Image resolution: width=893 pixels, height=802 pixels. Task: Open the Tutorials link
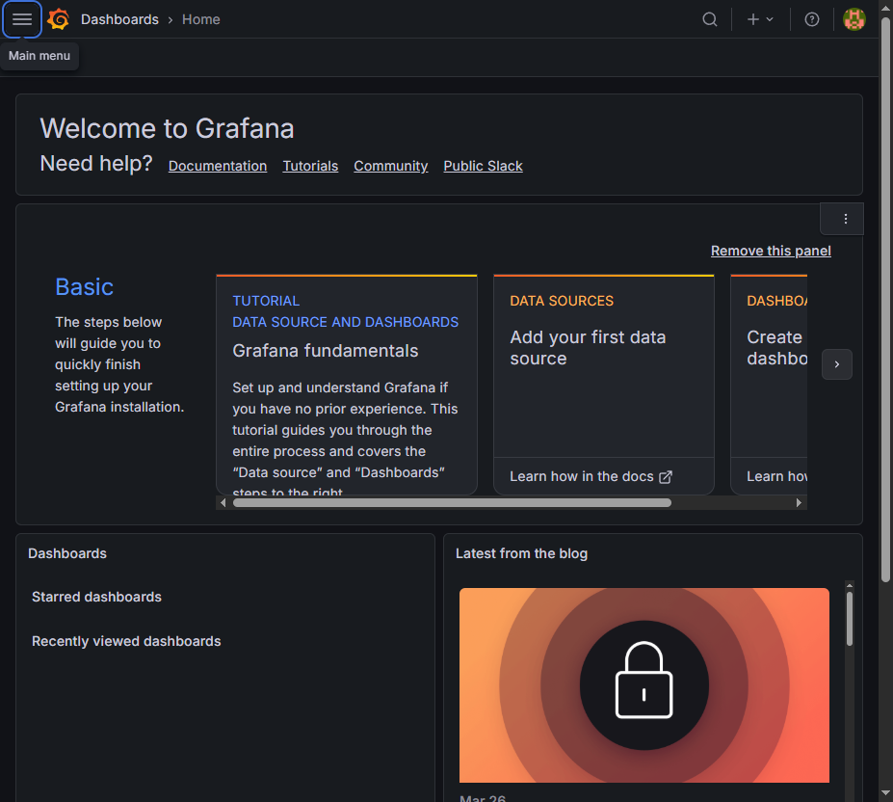[310, 166]
